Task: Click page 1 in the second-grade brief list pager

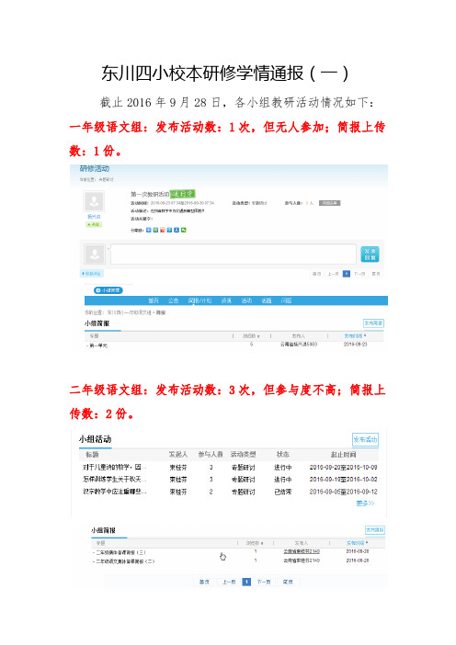Action: (x=246, y=583)
